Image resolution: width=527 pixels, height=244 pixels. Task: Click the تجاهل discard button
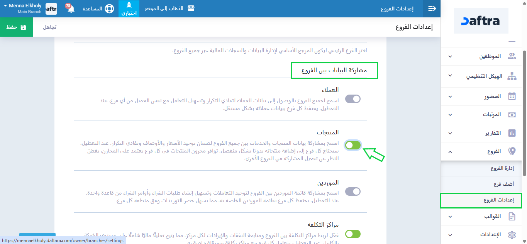[49, 27]
